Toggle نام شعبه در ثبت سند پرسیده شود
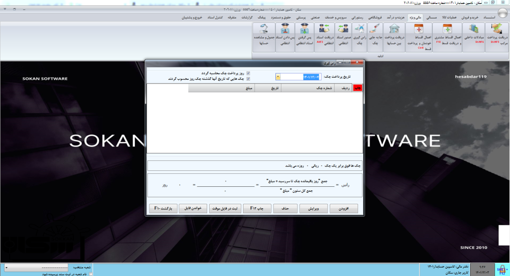Screen dimensions: 510x276 91,274
